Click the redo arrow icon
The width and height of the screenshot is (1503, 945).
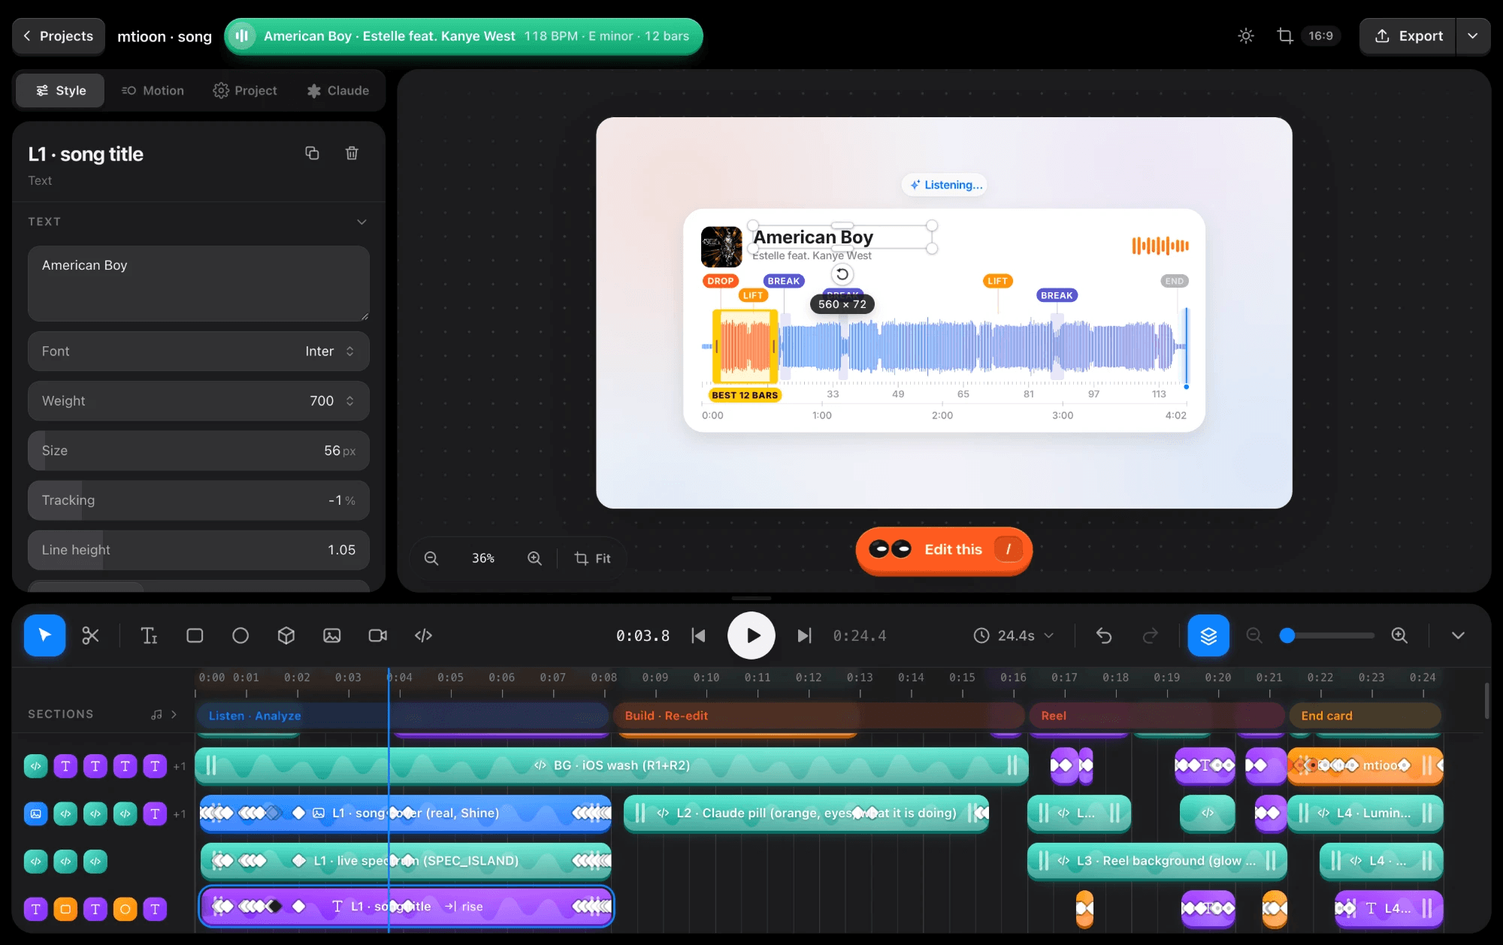pyautogui.click(x=1151, y=636)
